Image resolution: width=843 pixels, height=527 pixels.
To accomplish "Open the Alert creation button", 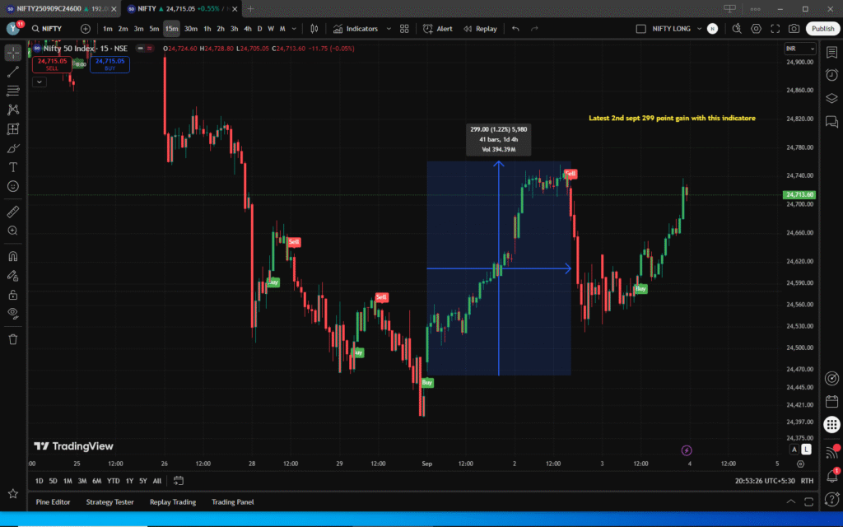I will coord(437,29).
